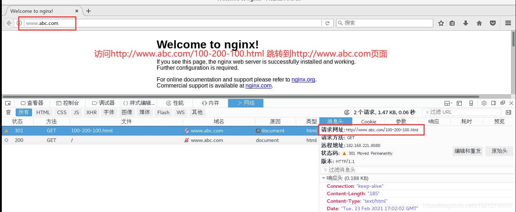The height and width of the screenshot is (212, 516).
Task: Close the developer tools panel
Action: (511, 103)
